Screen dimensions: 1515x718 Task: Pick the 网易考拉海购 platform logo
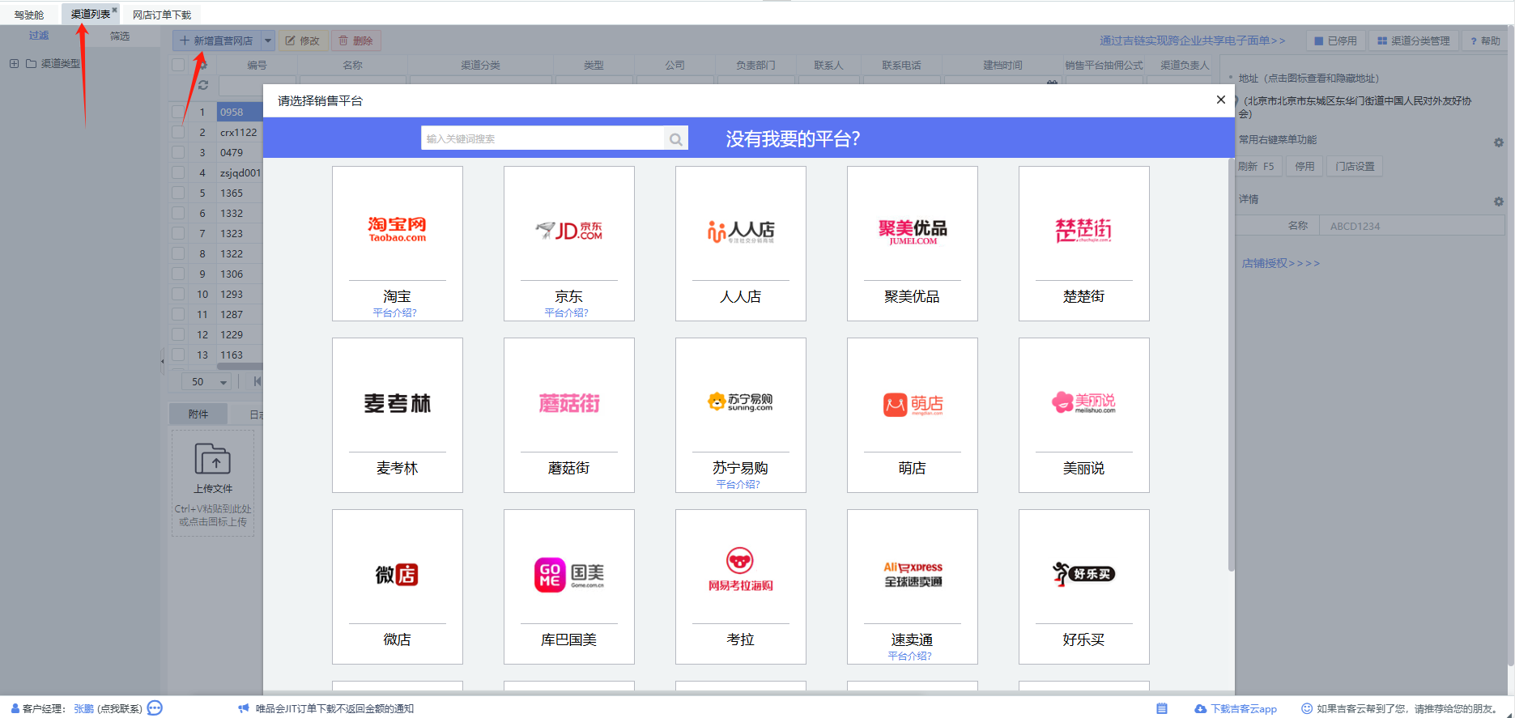tap(740, 570)
